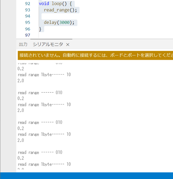Click the bottom-most 'read range ------ 010' output
Viewport: 173px width, 179px height.
[40, 152]
